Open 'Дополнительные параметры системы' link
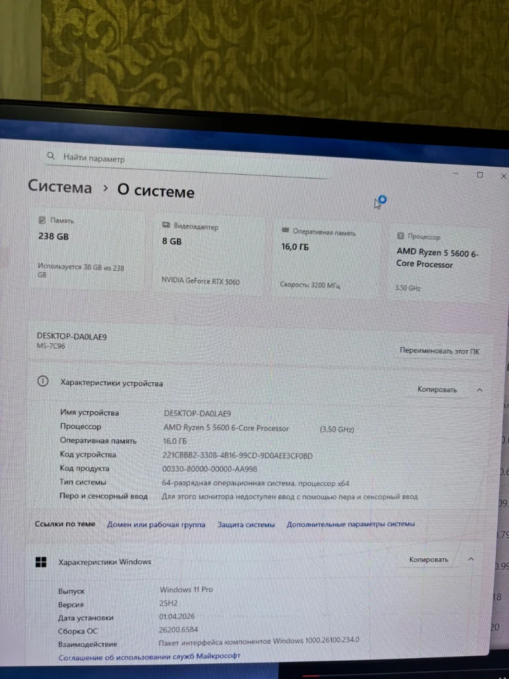The width and height of the screenshot is (509, 679). [x=351, y=524]
